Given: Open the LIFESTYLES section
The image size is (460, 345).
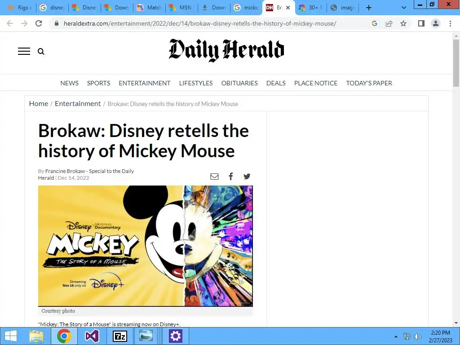Looking at the screenshot, I should tap(196, 83).
